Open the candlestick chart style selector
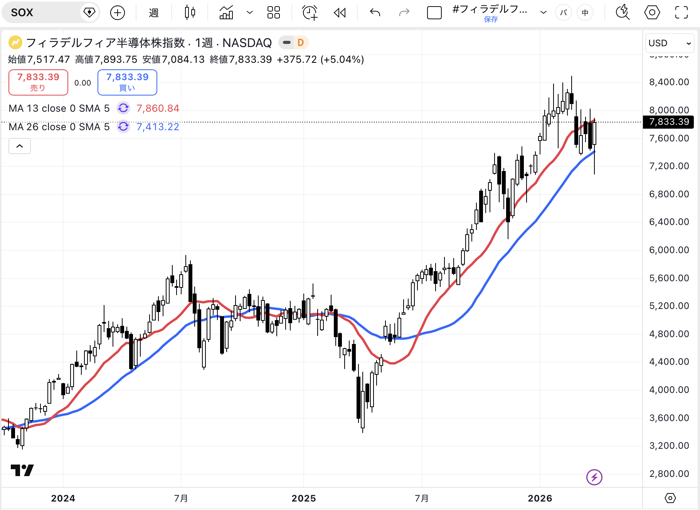This screenshot has width=700, height=510. pyautogui.click(x=190, y=13)
